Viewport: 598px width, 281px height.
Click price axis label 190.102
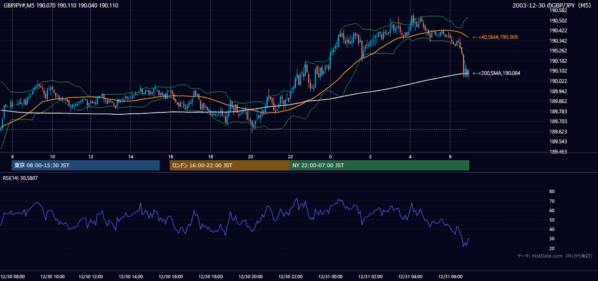[x=558, y=71]
